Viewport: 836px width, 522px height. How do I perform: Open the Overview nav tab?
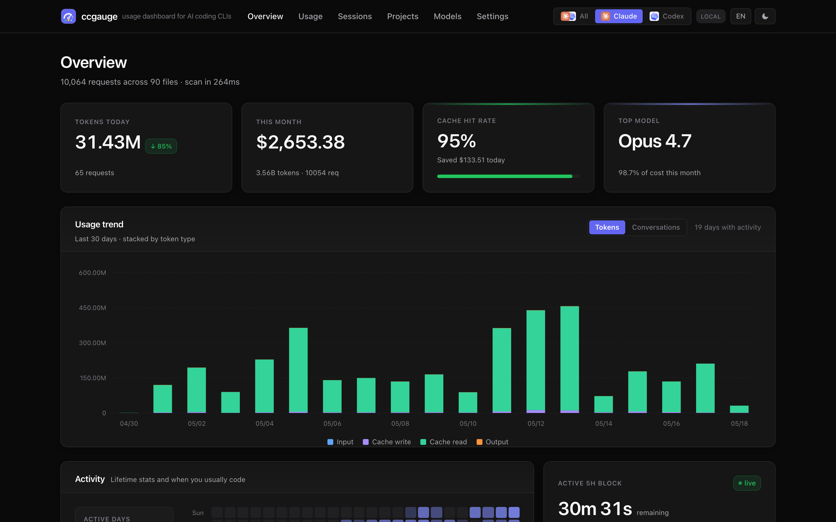265,16
